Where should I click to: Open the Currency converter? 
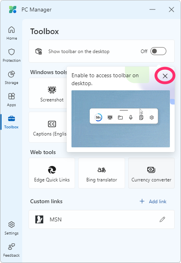(x=151, y=173)
